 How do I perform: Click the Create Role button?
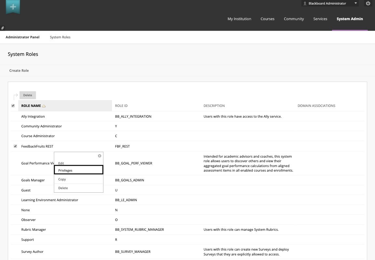coord(19,71)
